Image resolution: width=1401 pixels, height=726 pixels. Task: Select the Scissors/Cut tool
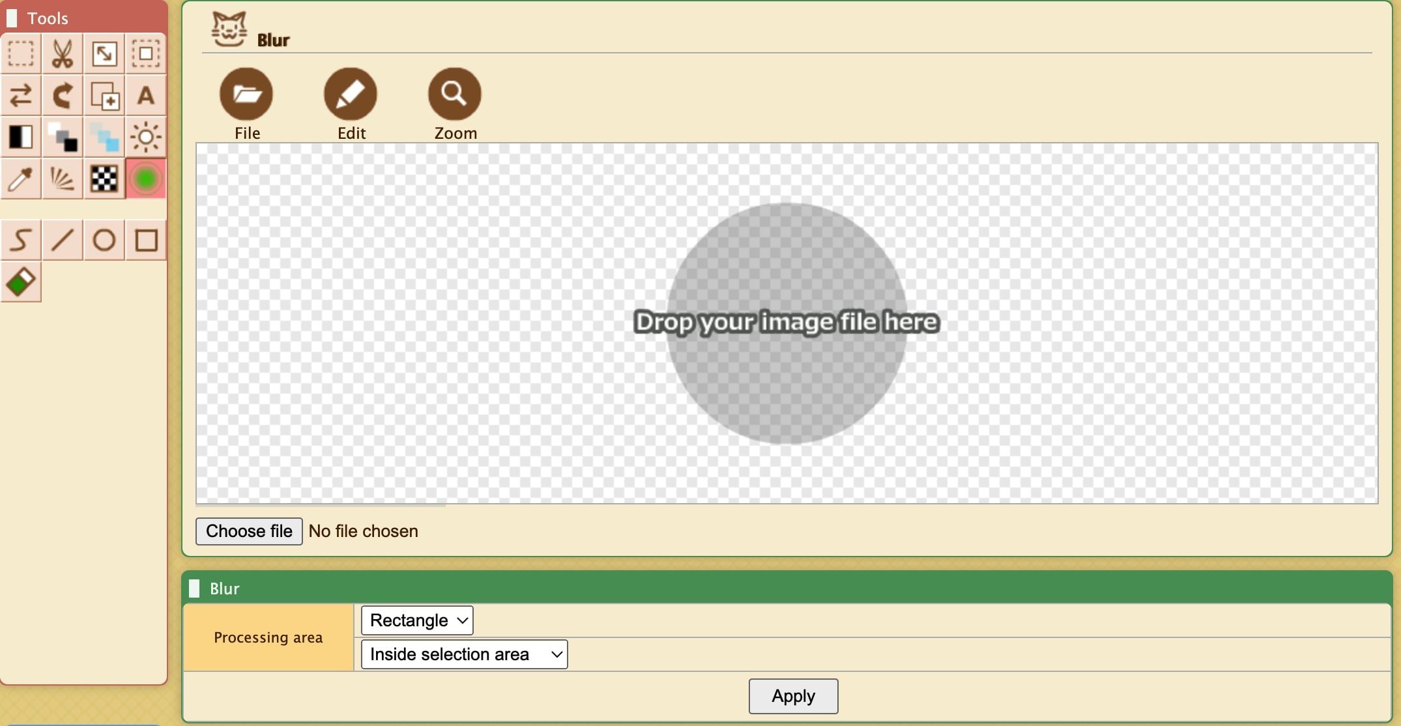click(x=62, y=52)
